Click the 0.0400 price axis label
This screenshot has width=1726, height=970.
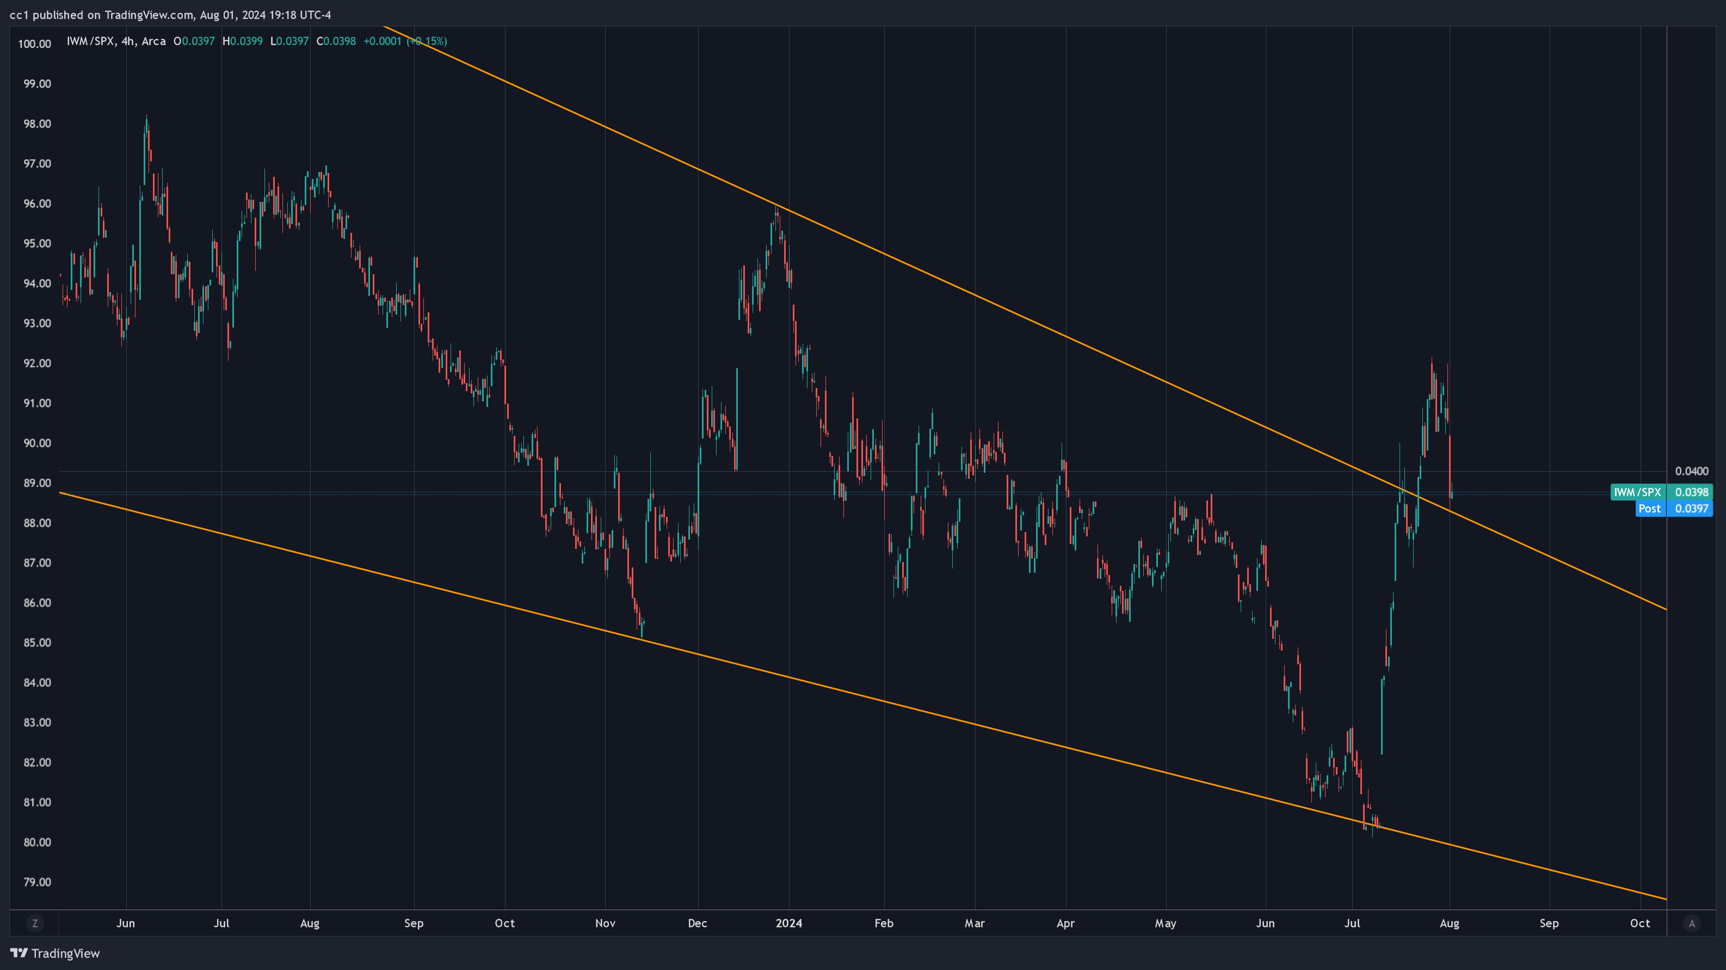(1691, 471)
